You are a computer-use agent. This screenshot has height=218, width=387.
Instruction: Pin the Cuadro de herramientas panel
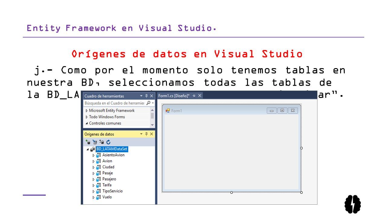[x=146, y=96]
